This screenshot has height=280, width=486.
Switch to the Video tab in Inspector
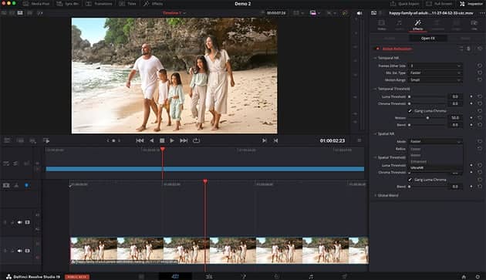tap(382, 25)
